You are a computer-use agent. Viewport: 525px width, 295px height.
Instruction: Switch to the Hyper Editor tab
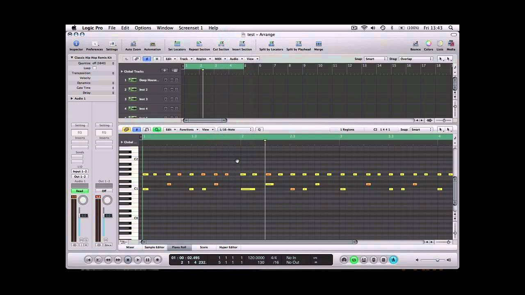(228, 247)
